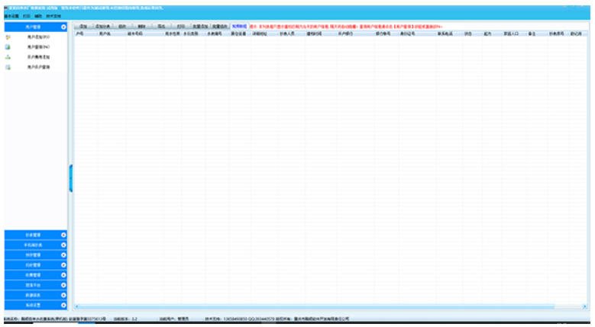Open the 基本设置 menu
595x327 pixels.
click(10, 16)
